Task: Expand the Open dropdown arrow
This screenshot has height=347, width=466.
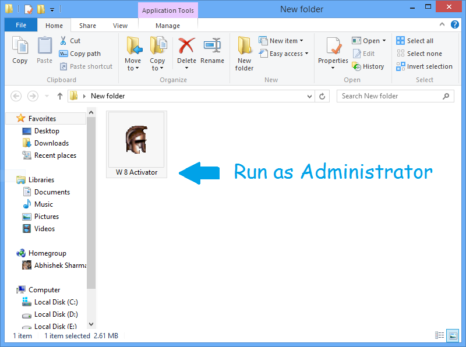Action: tap(384, 41)
